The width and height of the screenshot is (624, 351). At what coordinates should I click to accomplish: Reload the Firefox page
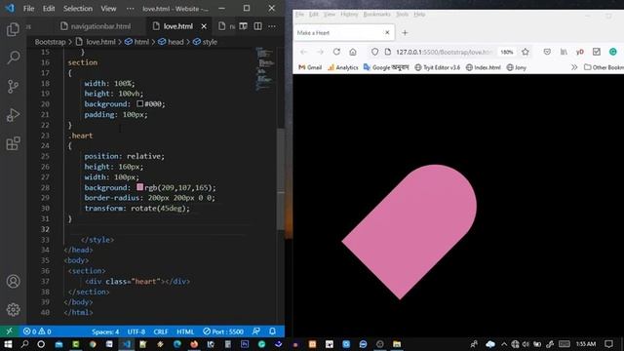click(x=336, y=52)
